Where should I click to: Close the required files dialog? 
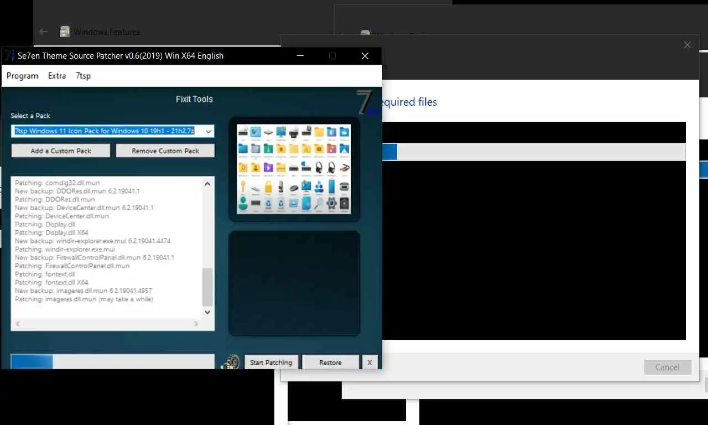click(687, 45)
